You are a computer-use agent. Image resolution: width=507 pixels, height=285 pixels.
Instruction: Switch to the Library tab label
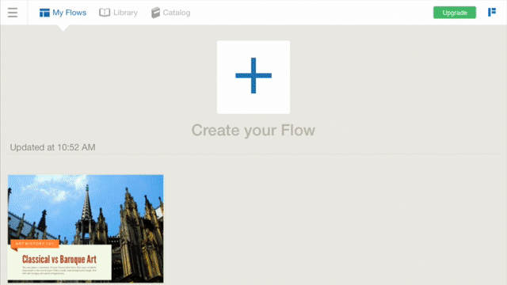[125, 13]
